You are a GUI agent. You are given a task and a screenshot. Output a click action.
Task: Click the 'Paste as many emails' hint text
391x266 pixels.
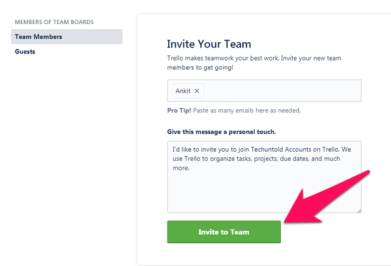tap(247, 111)
